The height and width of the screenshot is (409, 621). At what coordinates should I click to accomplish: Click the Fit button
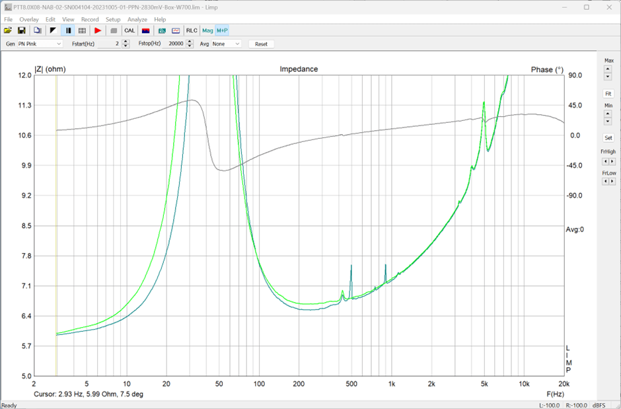pyautogui.click(x=608, y=94)
